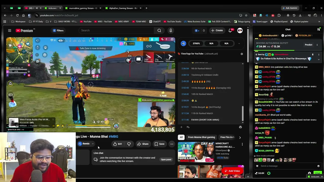Reload the page in the browser toolbar

(x=17, y=15)
